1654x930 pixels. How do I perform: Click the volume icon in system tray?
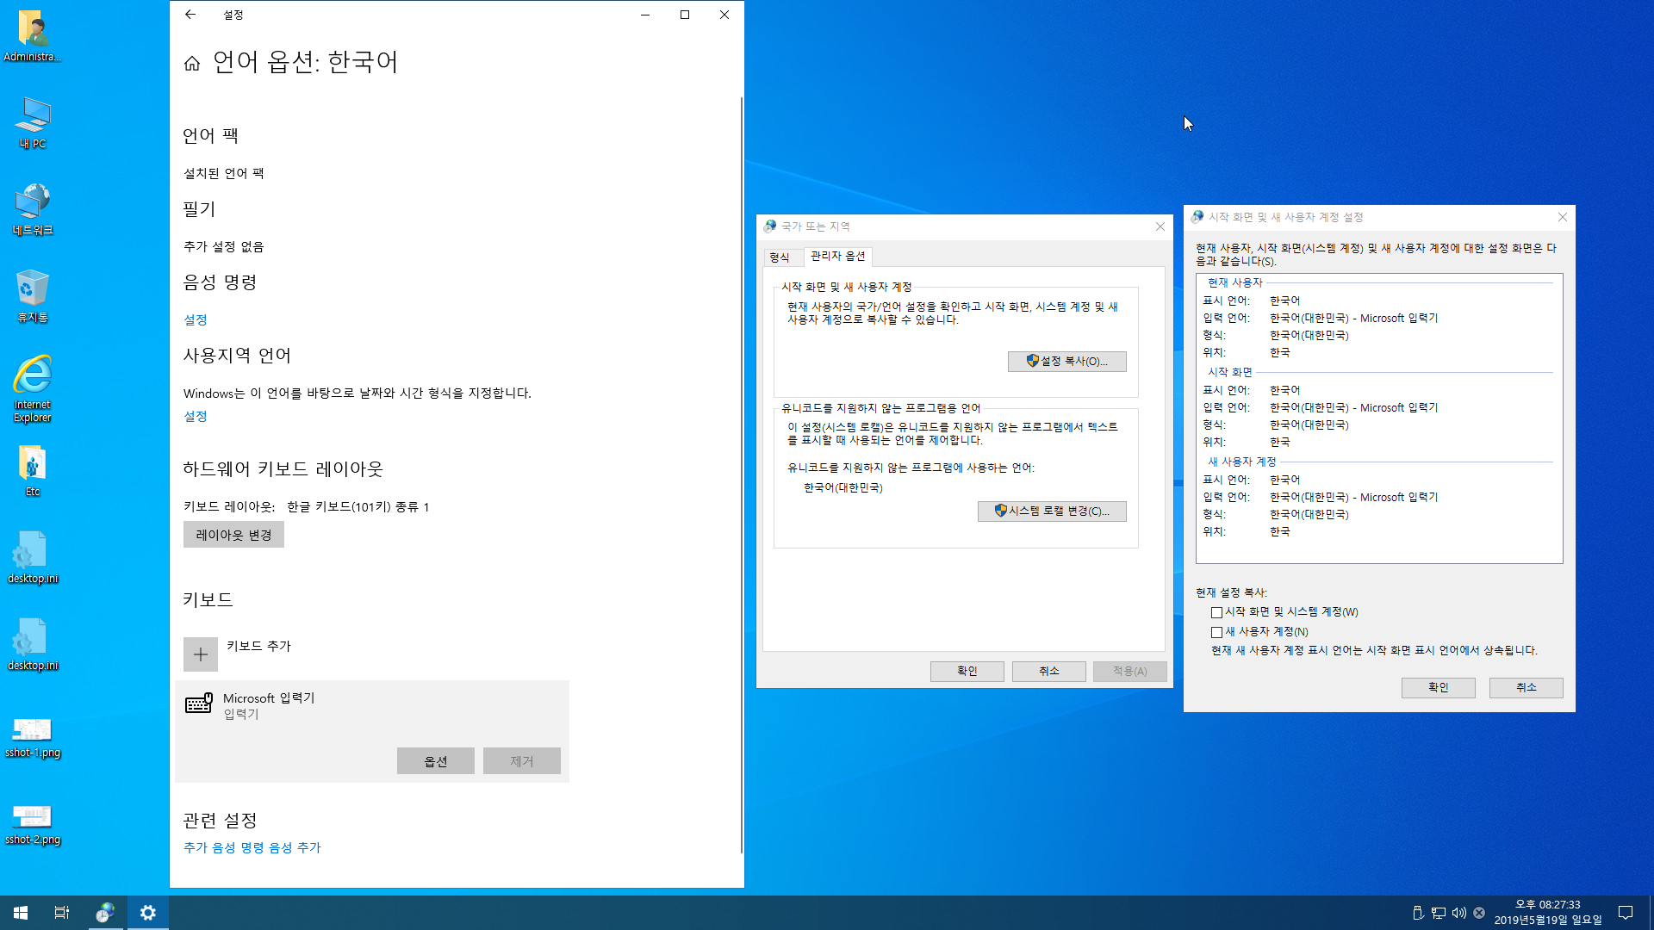coord(1458,913)
